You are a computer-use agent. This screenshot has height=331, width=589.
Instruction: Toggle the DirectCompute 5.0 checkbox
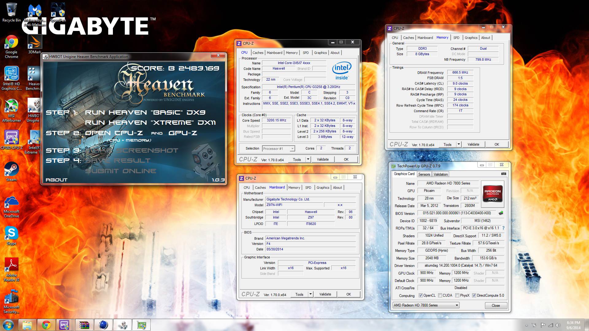[474, 295]
